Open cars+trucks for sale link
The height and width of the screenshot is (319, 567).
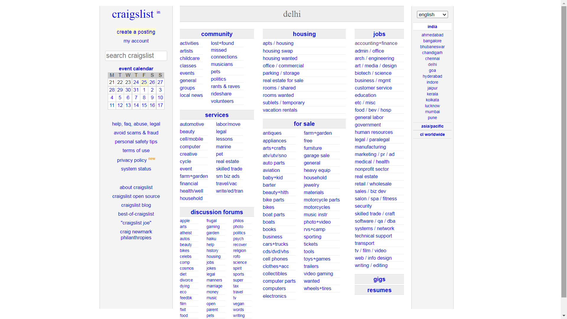pyautogui.click(x=276, y=244)
